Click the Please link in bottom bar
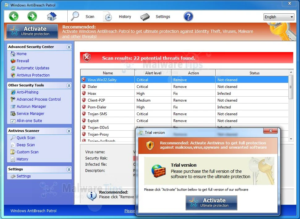This screenshot has height=219, width=300. pos(129,211)
